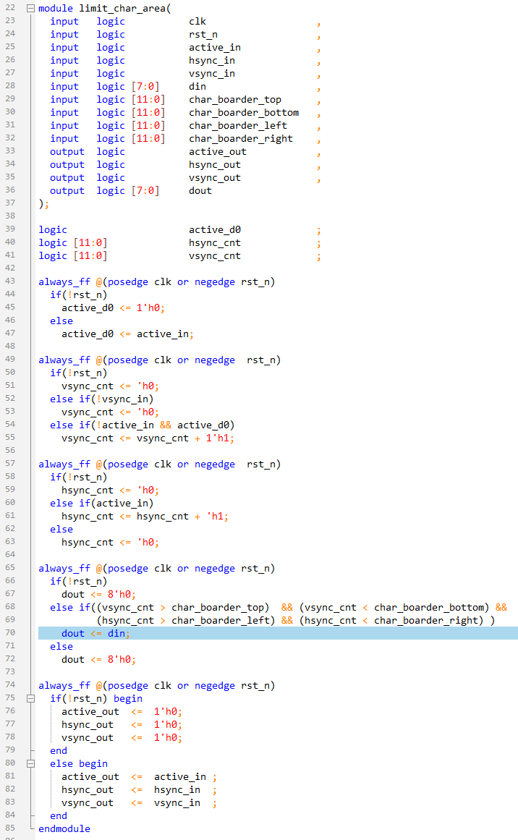Click char_boarder_bottom in the port list
Image resolution: width=518 pixels, height=840 pixels.
coord(244,112)
